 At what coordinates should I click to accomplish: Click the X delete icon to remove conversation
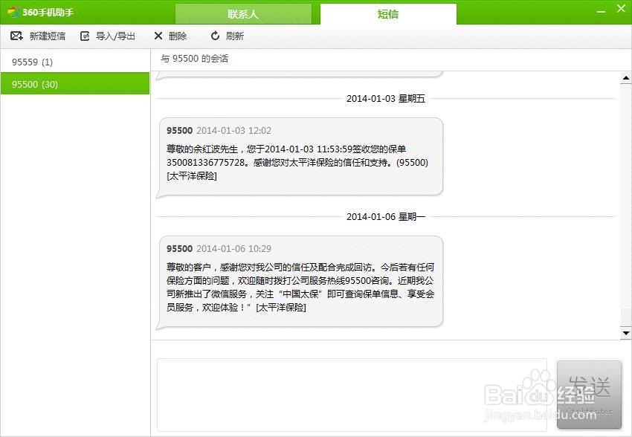pos(158,35)
